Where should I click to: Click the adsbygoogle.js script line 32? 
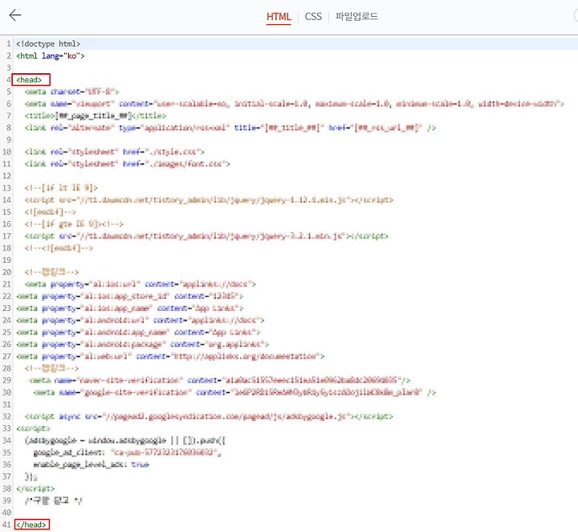pyautogui.click(x=209, y=416)
